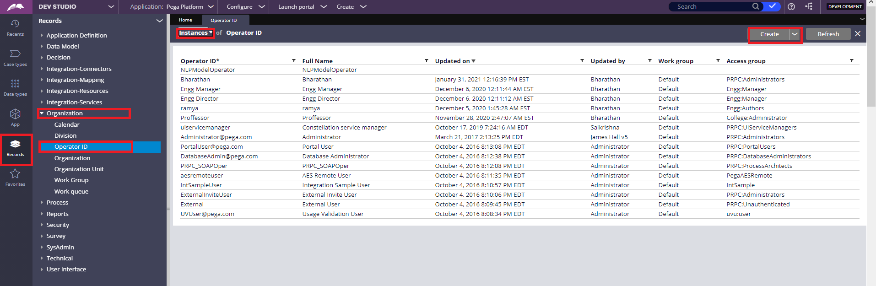
Task: Open the Records sidebar panel
Action: (x=15, y=148)
